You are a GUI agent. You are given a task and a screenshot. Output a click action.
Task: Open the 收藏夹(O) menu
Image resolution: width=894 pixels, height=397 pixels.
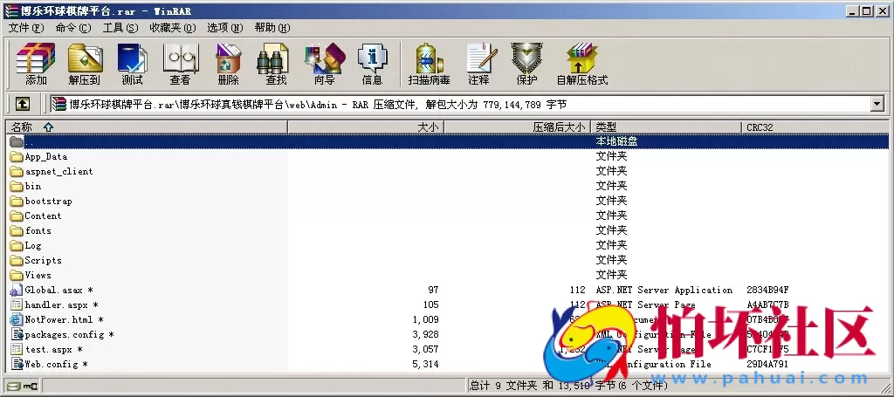tap(172, 28)
